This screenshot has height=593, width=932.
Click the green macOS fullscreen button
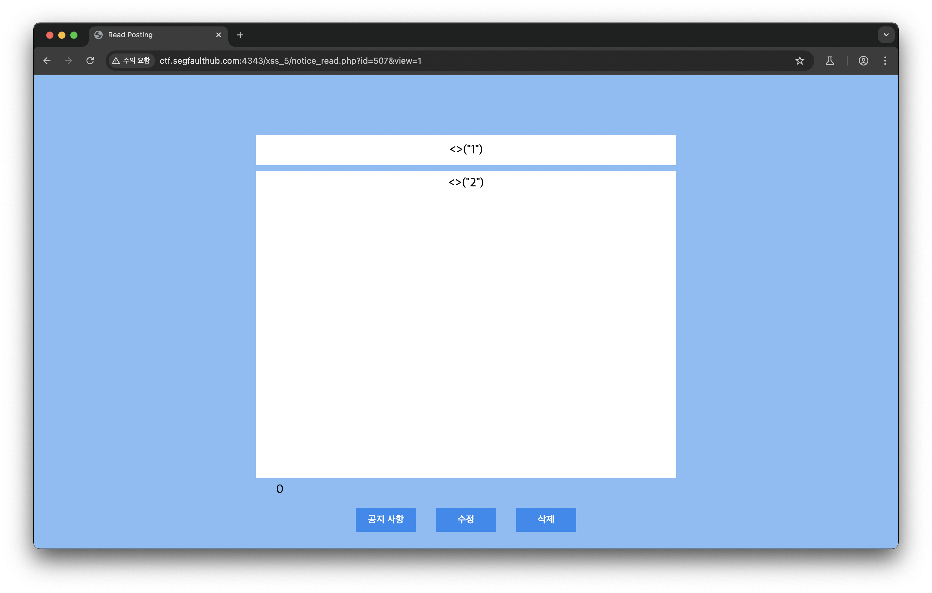click(x=74, y=35)
